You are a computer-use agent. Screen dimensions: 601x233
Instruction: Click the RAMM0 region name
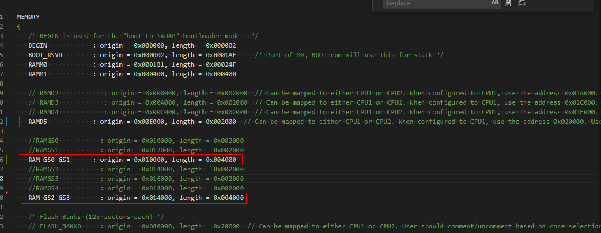click(38, 65)
